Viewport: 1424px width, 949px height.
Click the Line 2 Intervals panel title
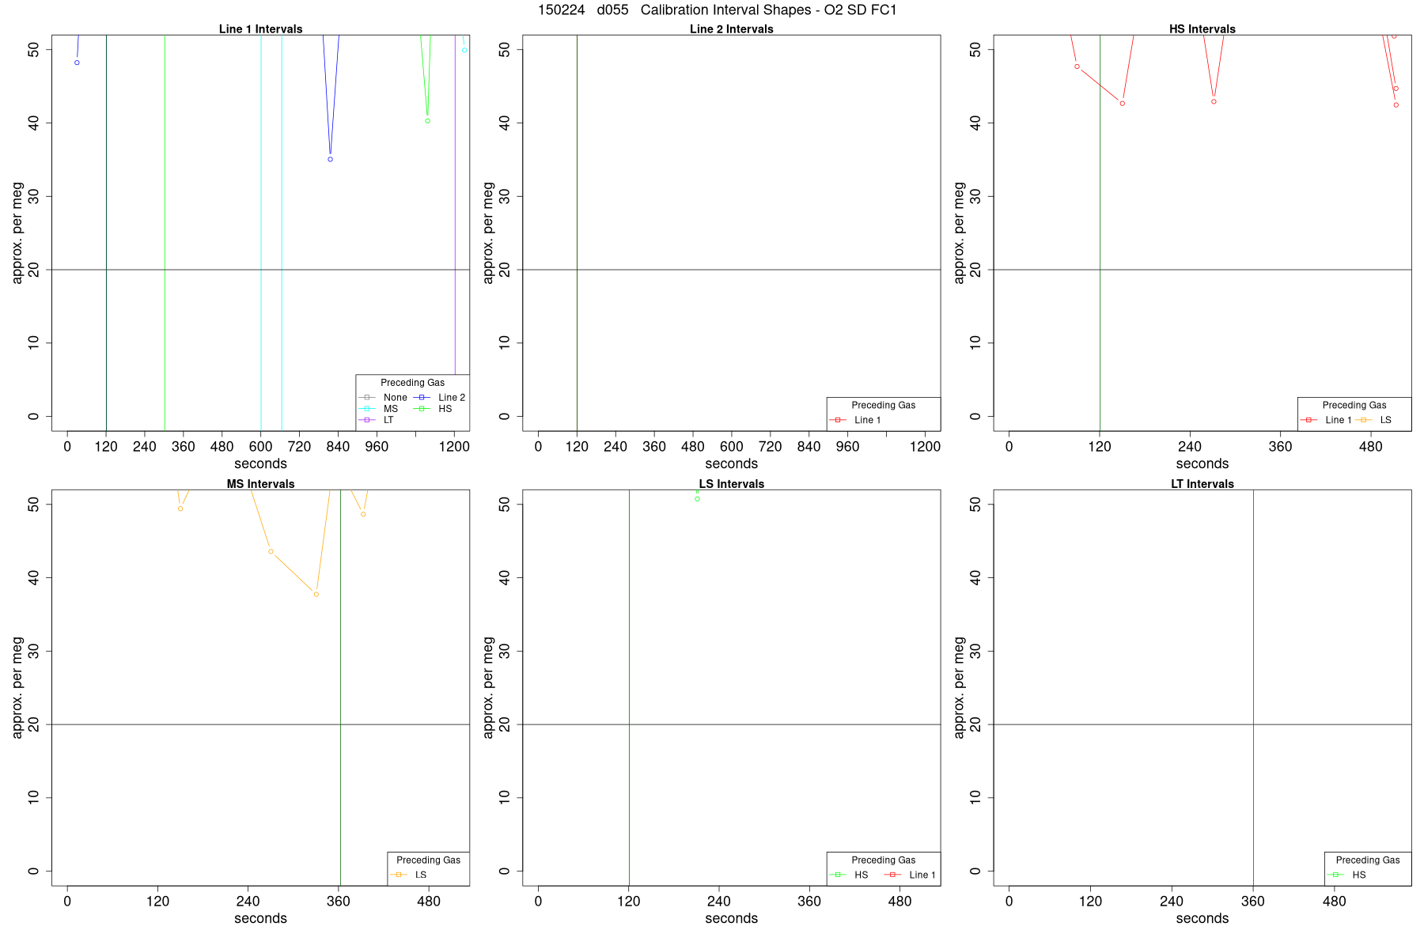731,29
